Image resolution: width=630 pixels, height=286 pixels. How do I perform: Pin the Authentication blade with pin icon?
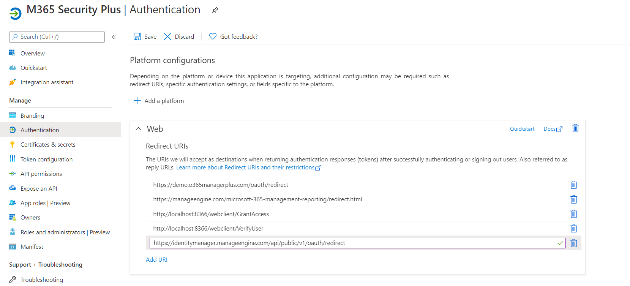(x=215, y=10)
